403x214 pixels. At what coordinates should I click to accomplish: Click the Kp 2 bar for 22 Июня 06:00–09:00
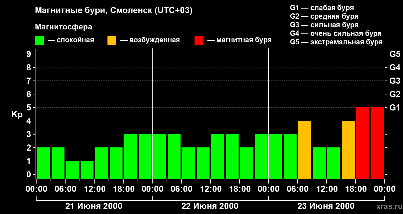[x=189, y=163]
